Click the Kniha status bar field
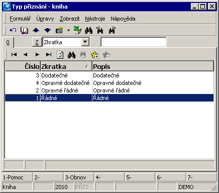 click(x=17, y=187)
